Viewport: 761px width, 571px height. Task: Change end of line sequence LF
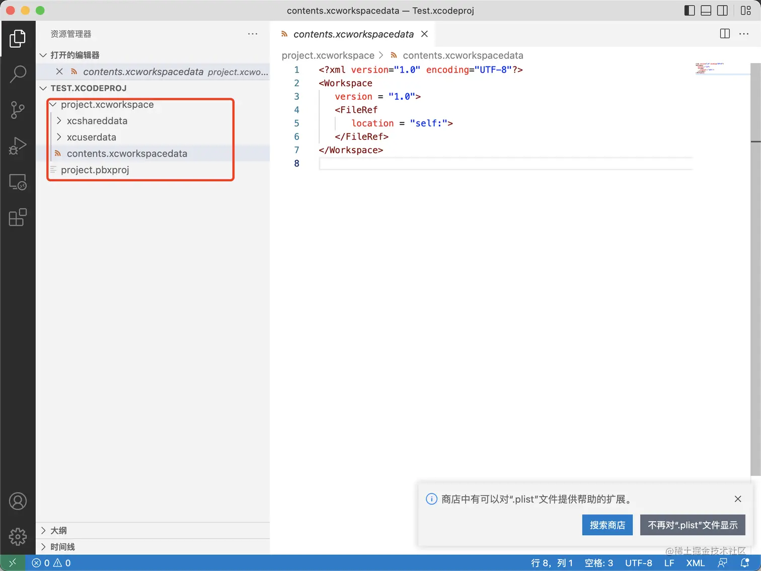pyautogui.click(x=669, y=563)
